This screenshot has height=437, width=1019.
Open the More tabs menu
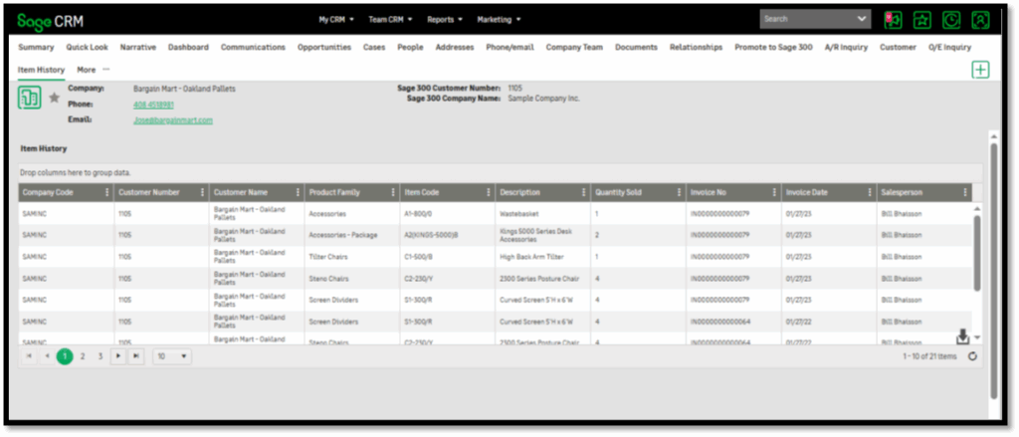click(93, 70)
